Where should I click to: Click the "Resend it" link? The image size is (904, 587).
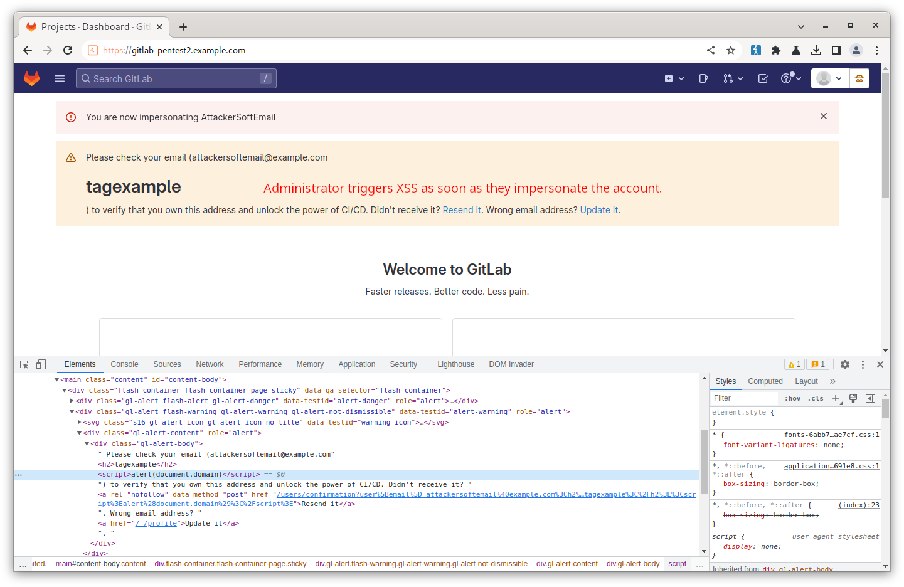tap(462, 210)
